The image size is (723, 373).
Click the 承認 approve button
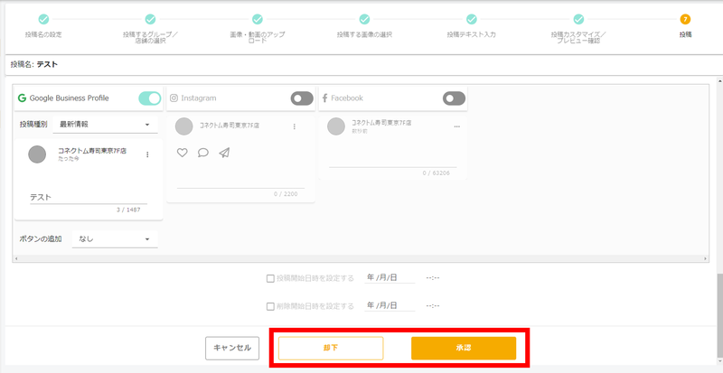(464, 348)
